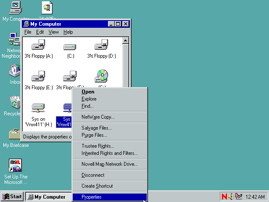
Task: Select the (C:) hard drive icon
Action: 70,47
